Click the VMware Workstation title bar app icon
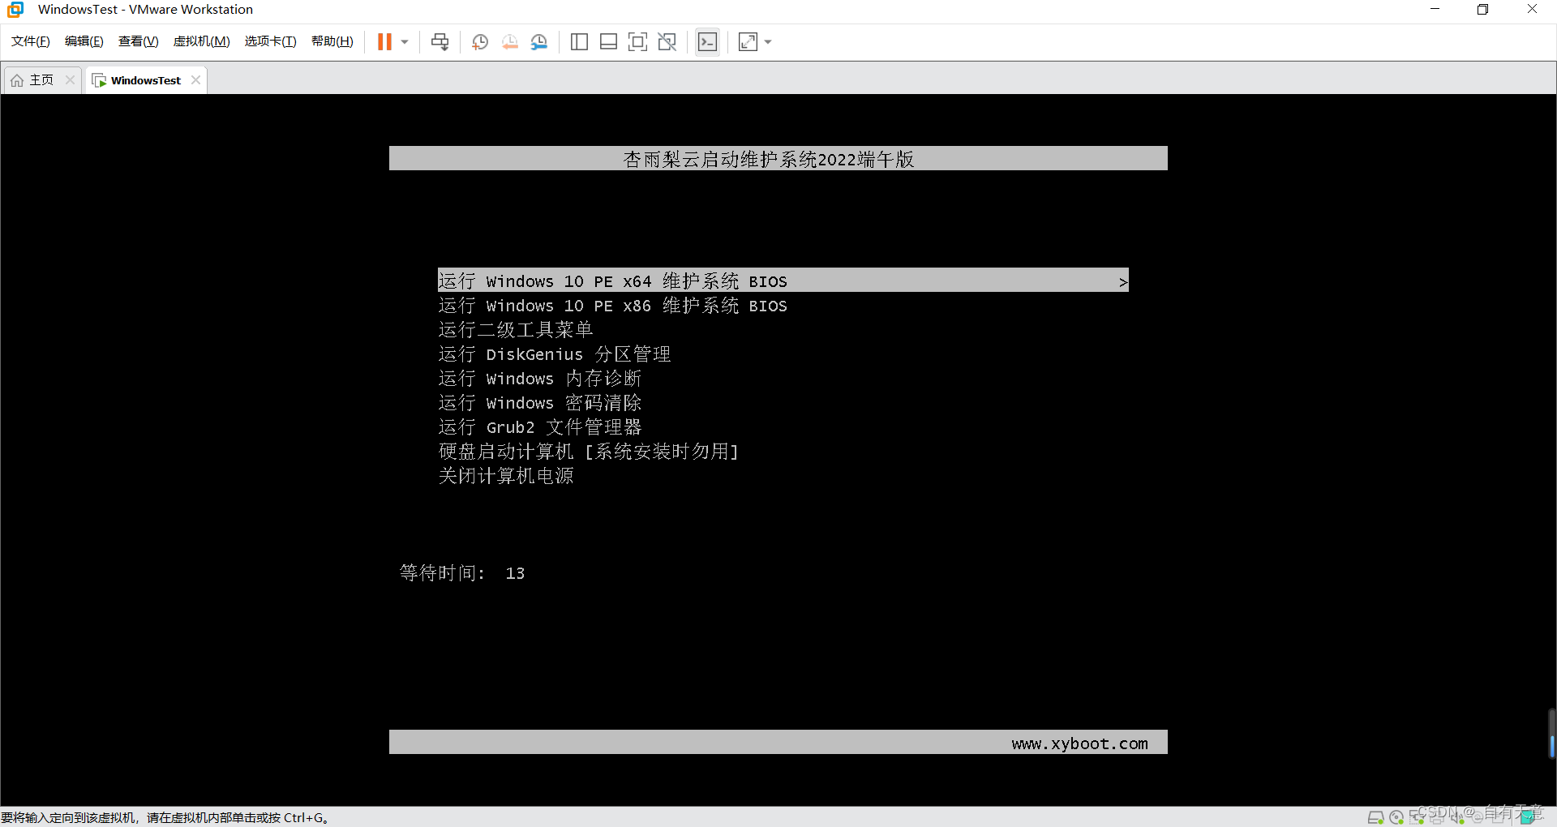1557x827 pixels. click(x=15, y=10)
